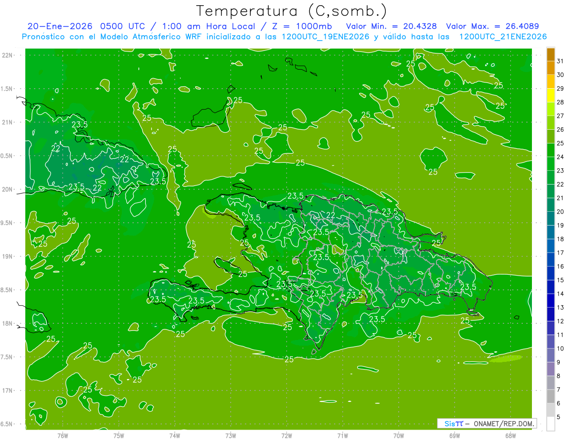
Task: Click the colorbar segment between 5 and 6
Action: (551, 410)
